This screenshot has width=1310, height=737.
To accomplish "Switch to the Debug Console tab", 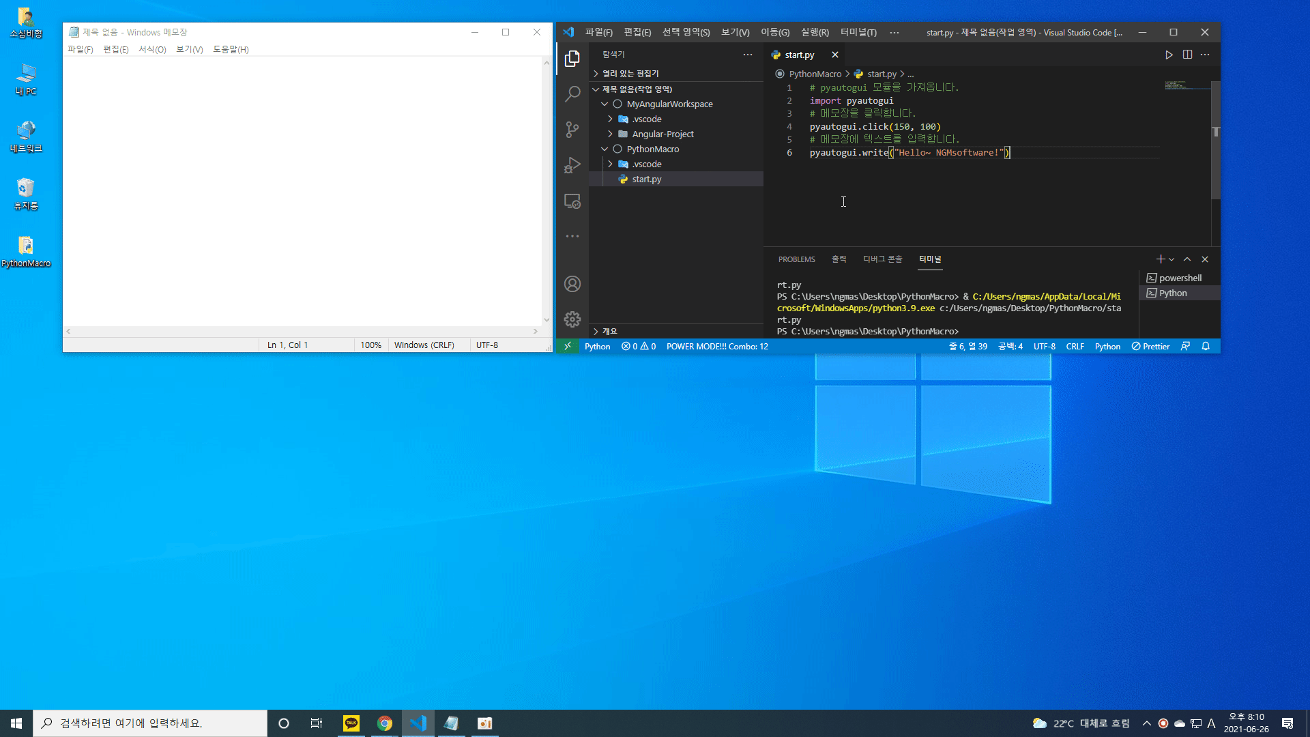I will pos(882,259).
